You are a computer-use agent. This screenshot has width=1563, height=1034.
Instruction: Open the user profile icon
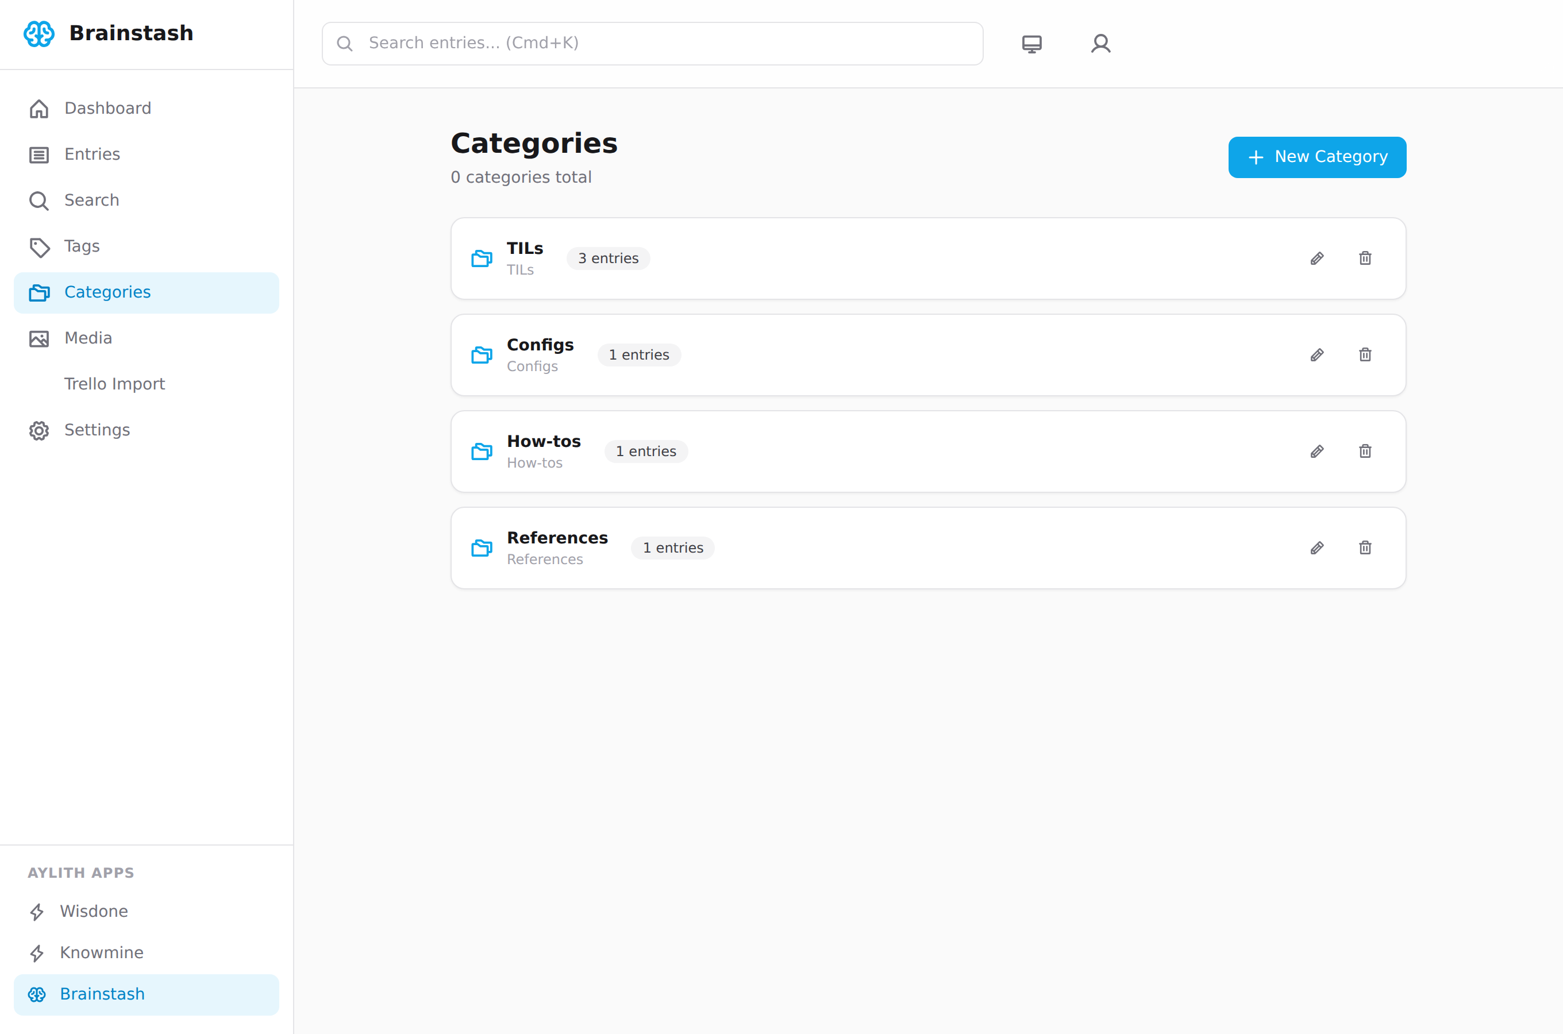pos(1100,44)
